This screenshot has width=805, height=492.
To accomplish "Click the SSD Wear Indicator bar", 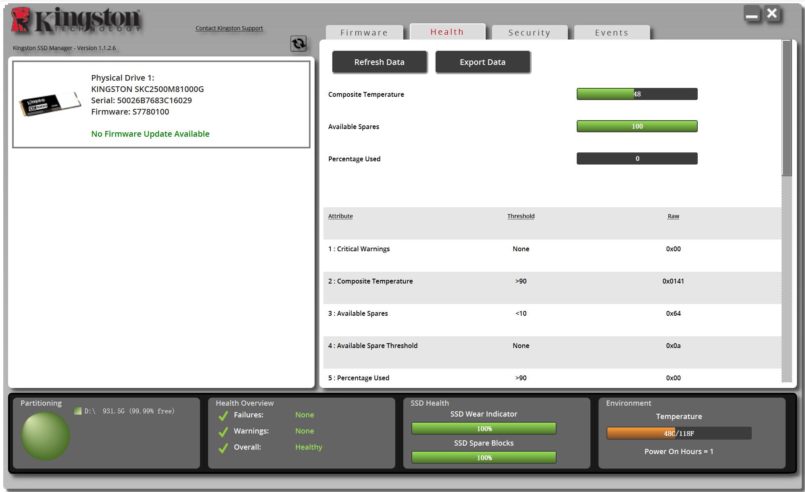I will (x=484, y=428).
